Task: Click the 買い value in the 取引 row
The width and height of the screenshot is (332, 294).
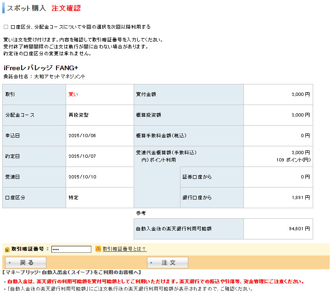Action: click(x=73, y=94)
